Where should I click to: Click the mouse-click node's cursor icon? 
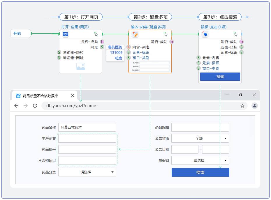click(205, 34)
